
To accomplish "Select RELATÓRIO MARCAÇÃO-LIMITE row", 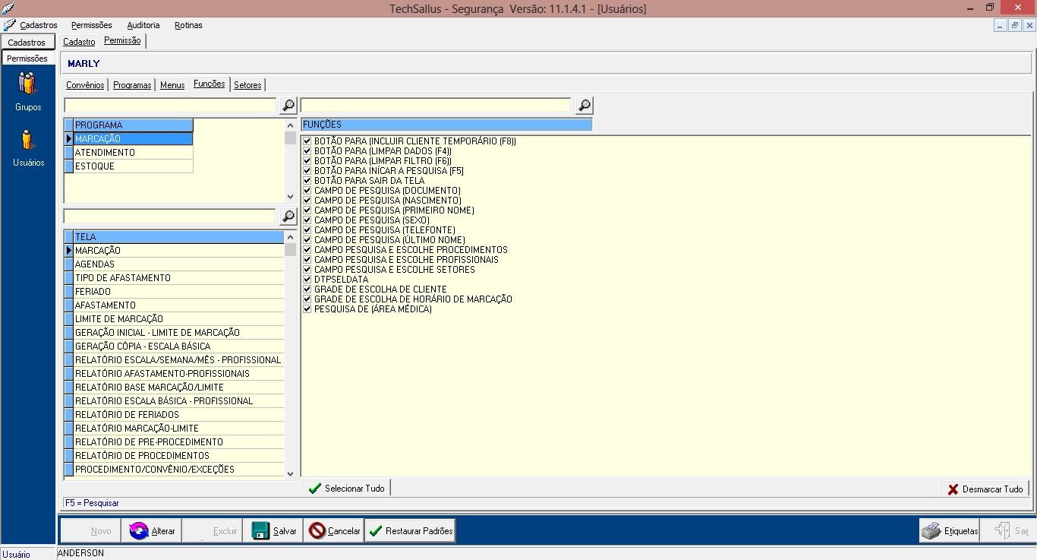I will point(178,429).
